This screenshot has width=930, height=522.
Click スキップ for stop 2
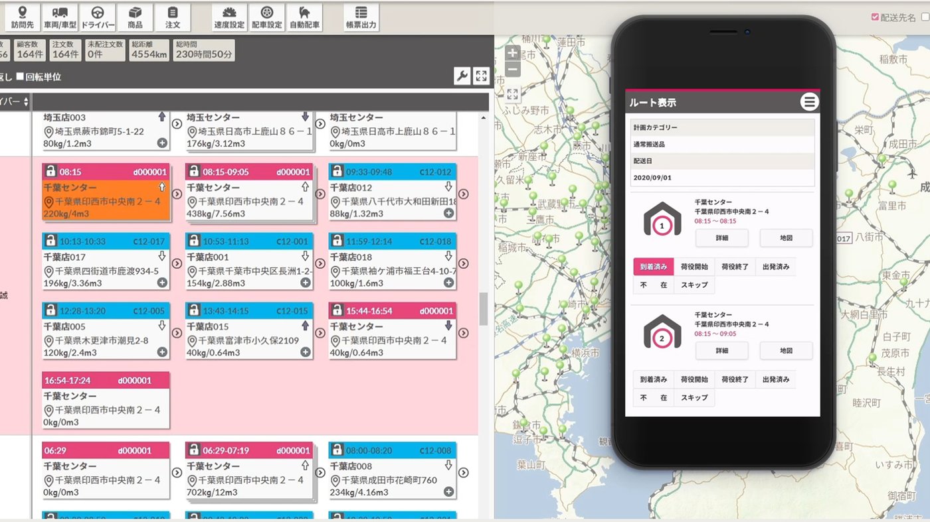click(x=694, y=397)
